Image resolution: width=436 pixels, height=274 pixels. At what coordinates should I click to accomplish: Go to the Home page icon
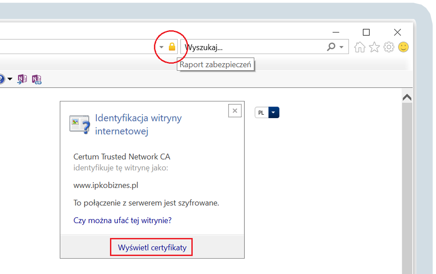360,47
